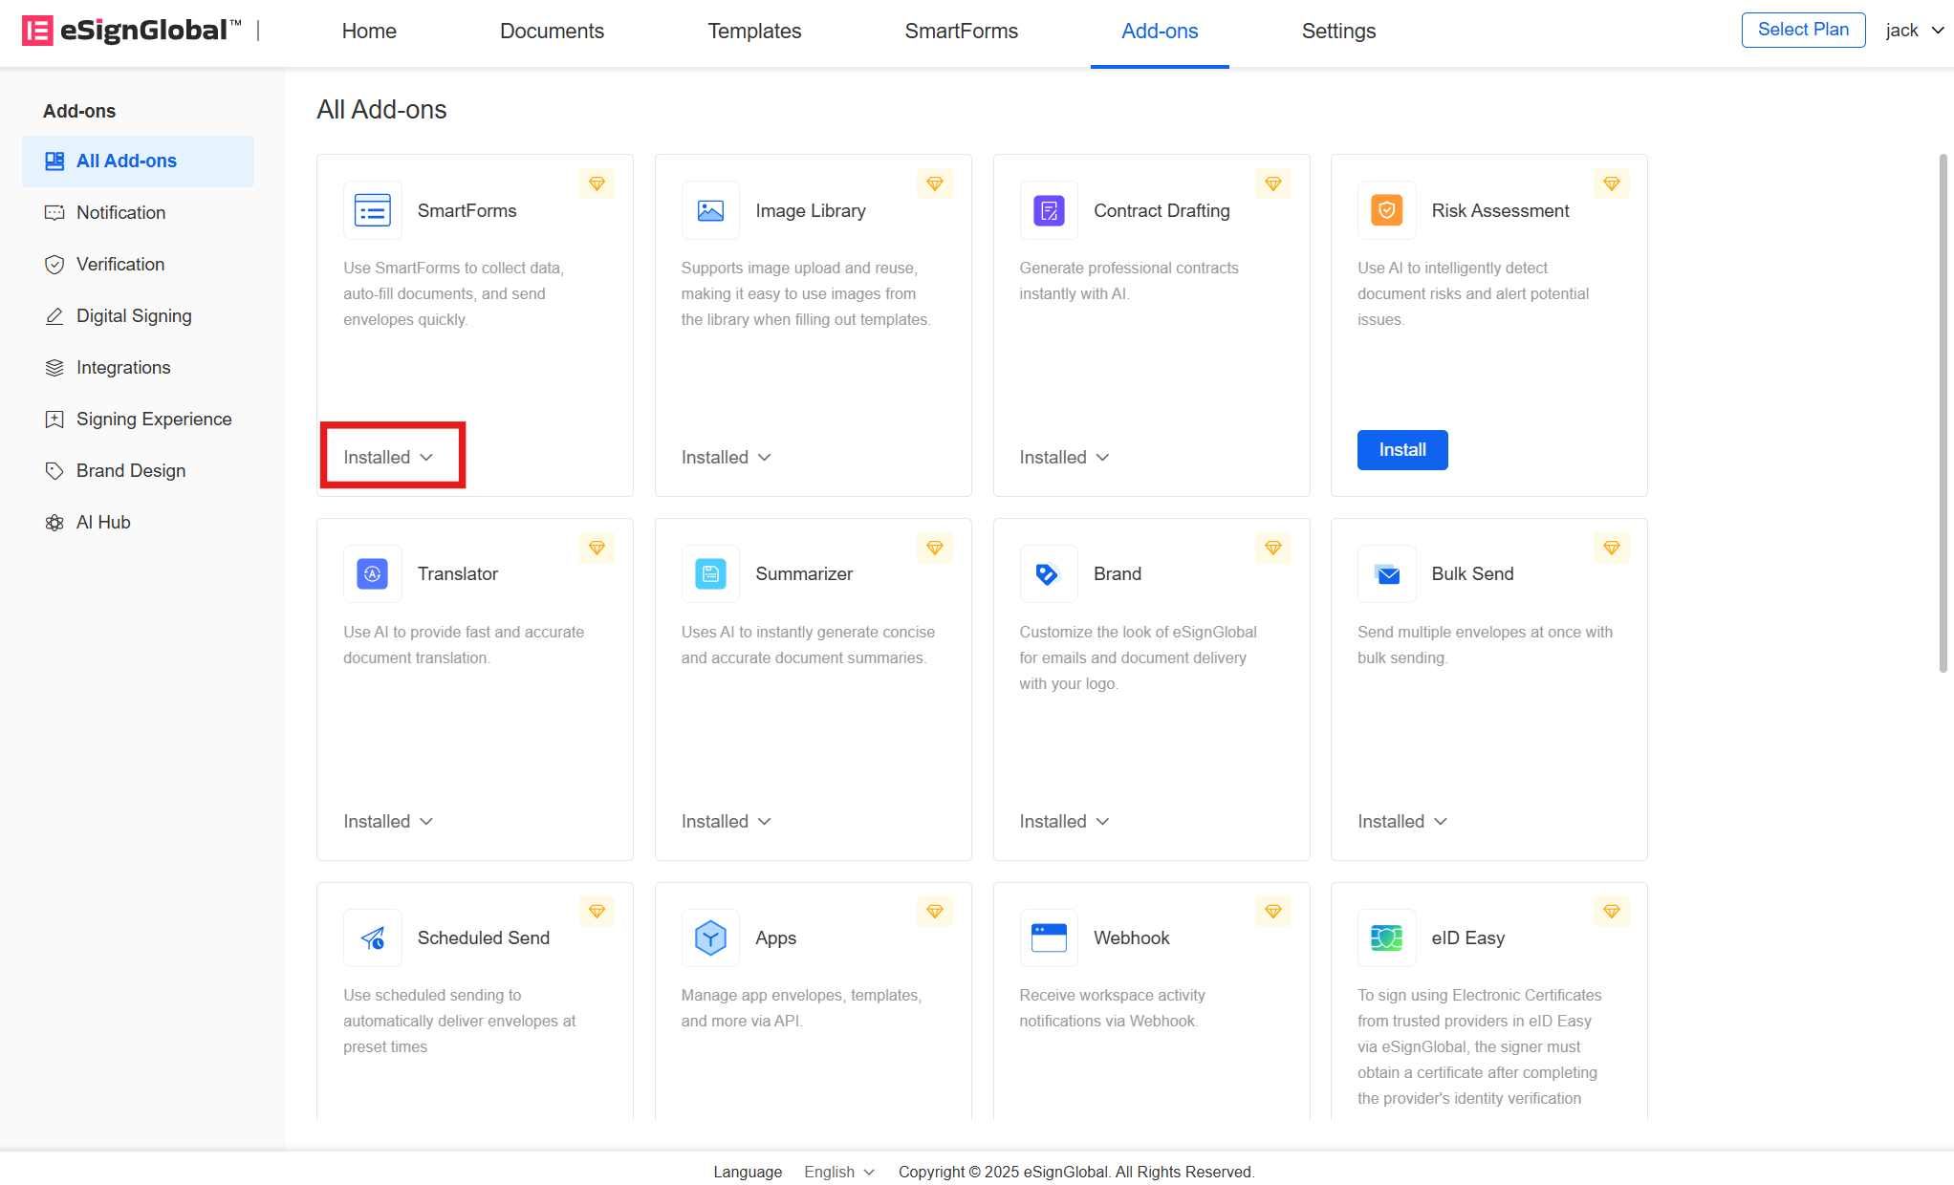
Task: Open the Documents tab
Action: point(552,31)
